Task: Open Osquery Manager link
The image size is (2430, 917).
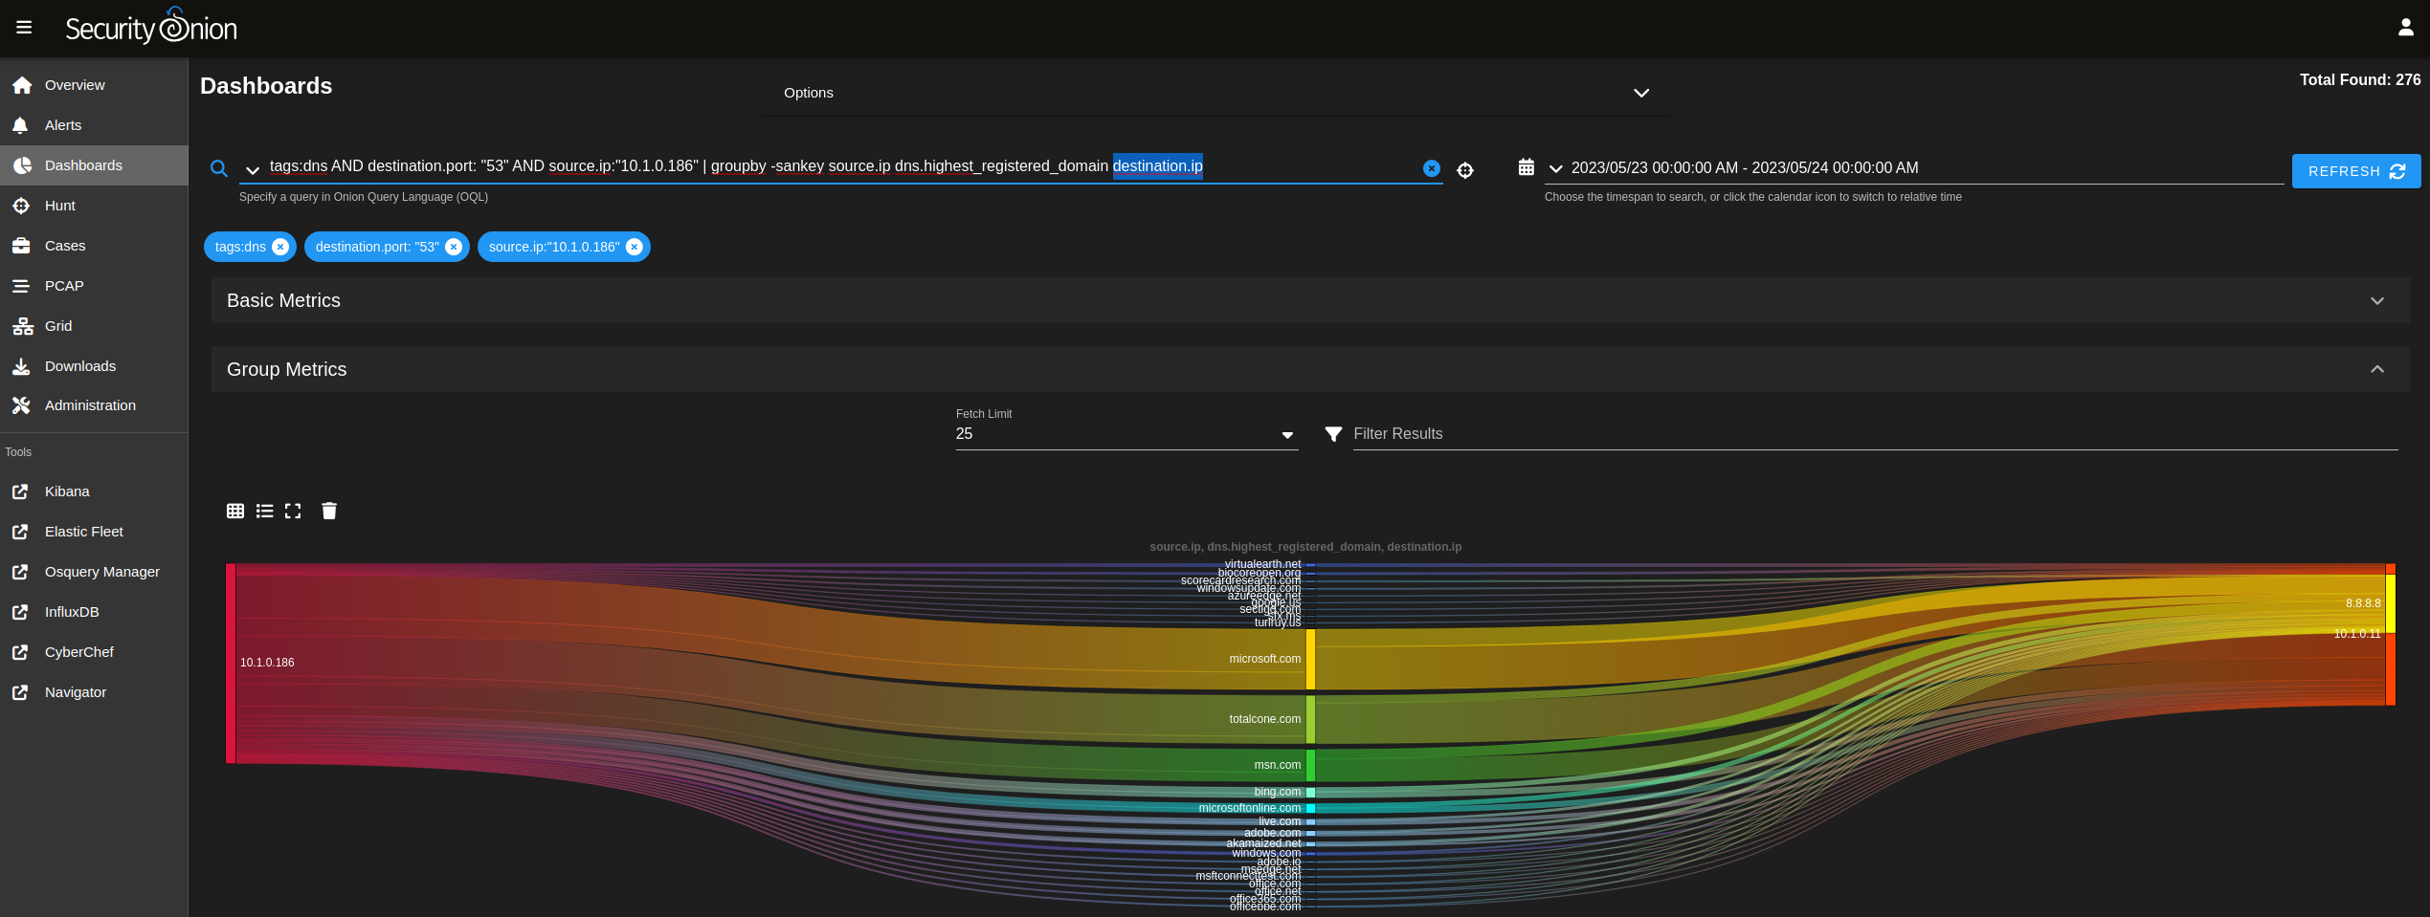Action: click(x=94, y=572)
